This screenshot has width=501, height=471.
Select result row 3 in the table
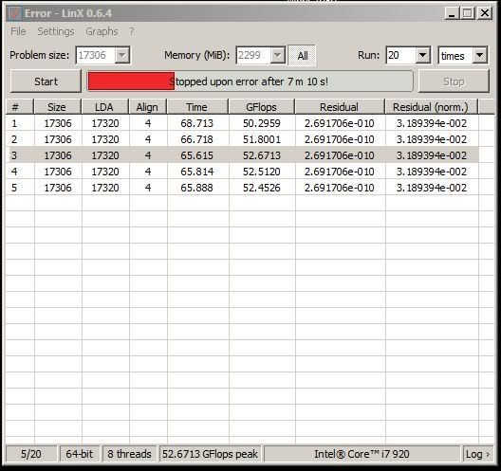click(242, 155)
